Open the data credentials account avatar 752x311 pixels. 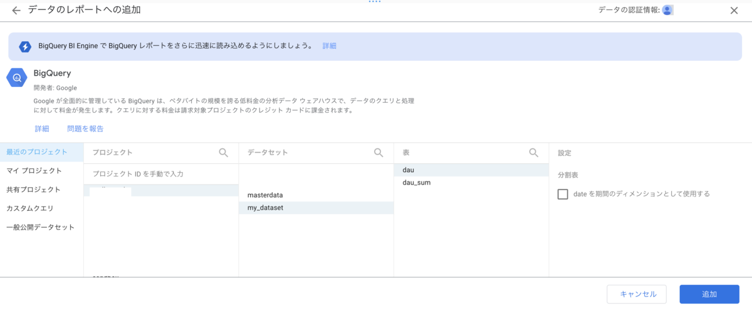(x=667, y=10)
